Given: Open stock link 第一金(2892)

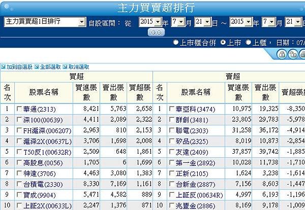Looking at the screenshot, I should click(x=195, y=163).
